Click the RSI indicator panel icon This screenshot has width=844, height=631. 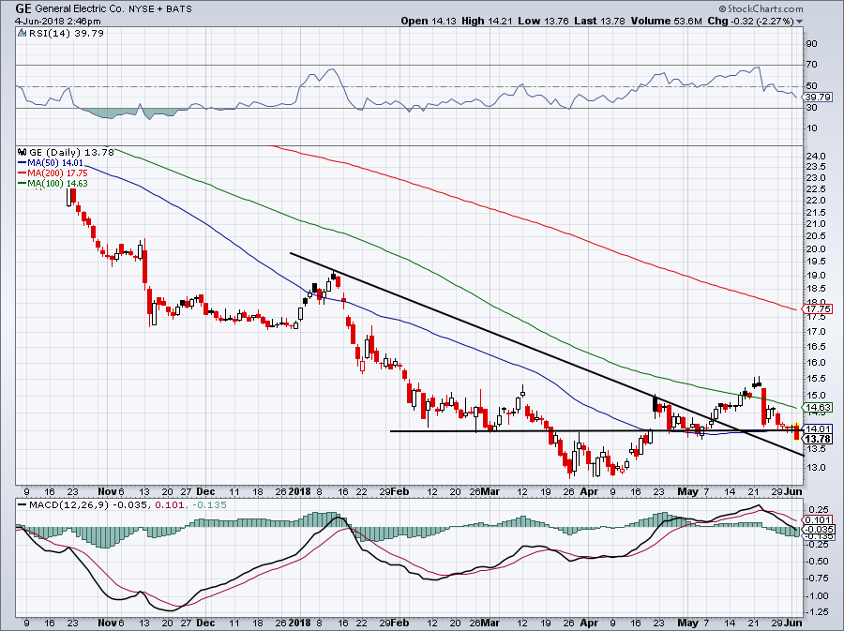tap(23, 34)
